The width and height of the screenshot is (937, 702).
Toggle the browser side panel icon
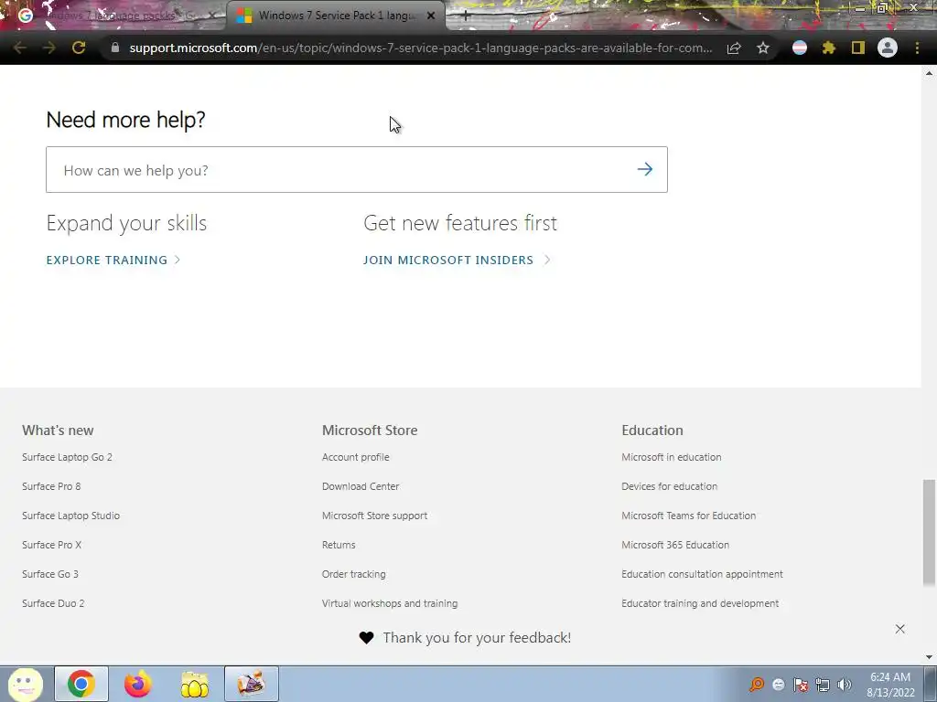click(858, 48)
